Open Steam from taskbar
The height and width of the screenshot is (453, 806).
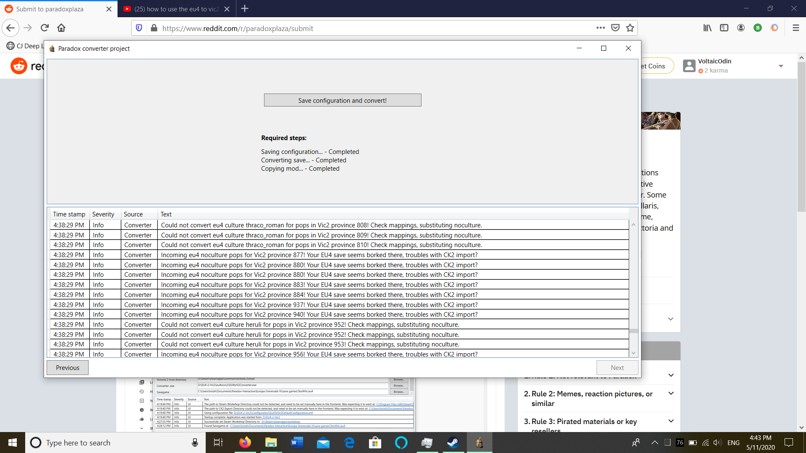click(453, 443)
